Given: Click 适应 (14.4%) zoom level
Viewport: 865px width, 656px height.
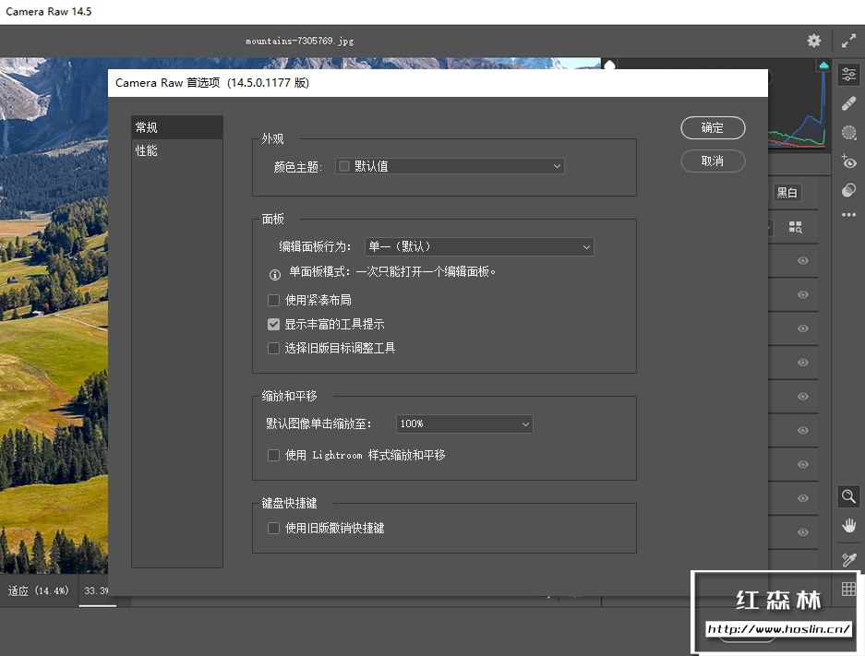Looking at the screenshot, I should tap(39, 590).
